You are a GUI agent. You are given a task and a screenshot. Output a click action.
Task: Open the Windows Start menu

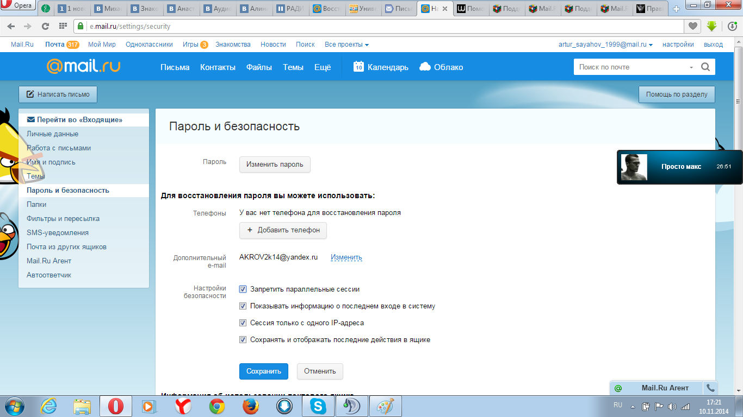coord(14,406)
